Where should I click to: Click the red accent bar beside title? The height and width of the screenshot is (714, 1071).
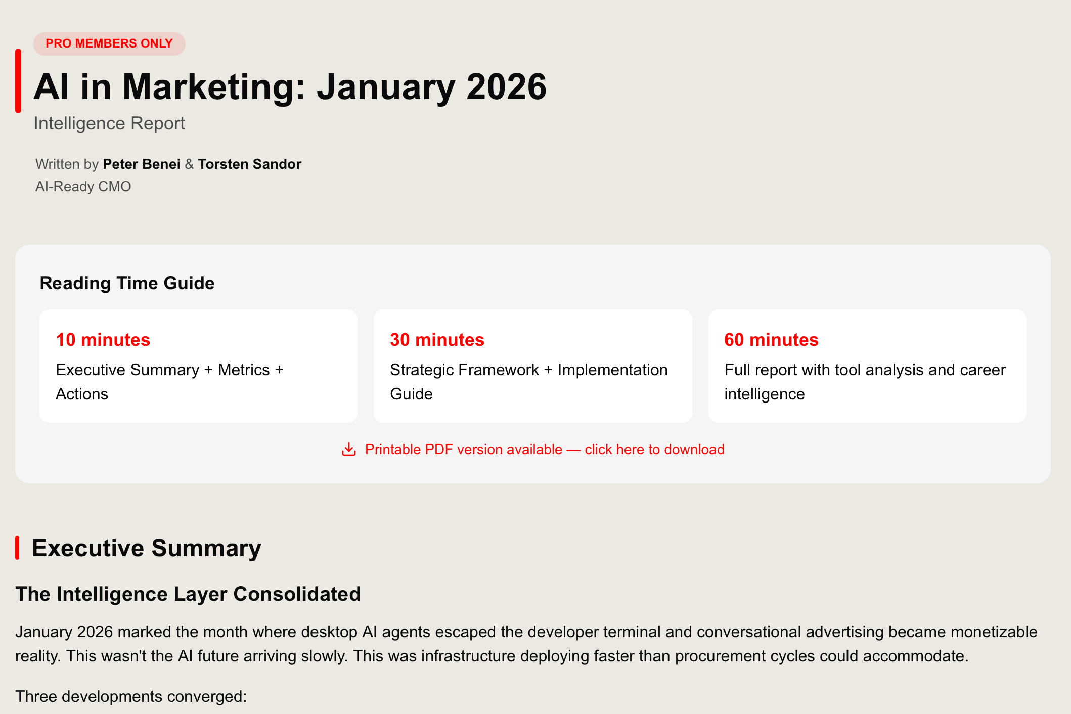[18, 81]
